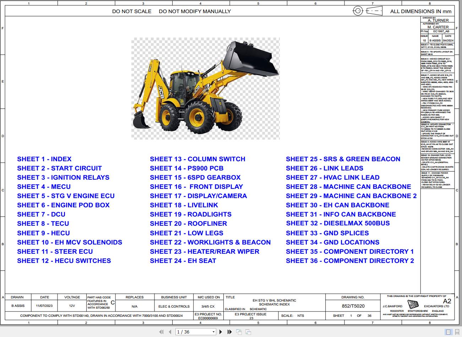Viewport: 462px width, 337px height.
Task: Open SHEET 18 - LIVELINK link
Action: point(184,205)
